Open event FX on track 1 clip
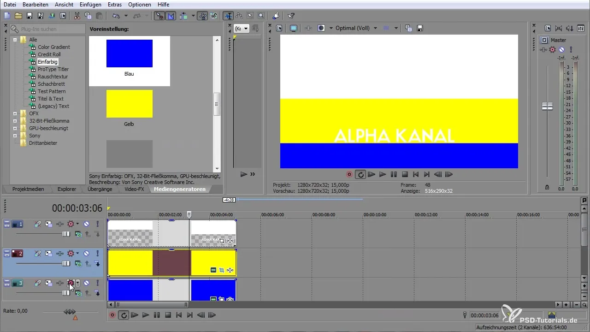 (230, 241)
